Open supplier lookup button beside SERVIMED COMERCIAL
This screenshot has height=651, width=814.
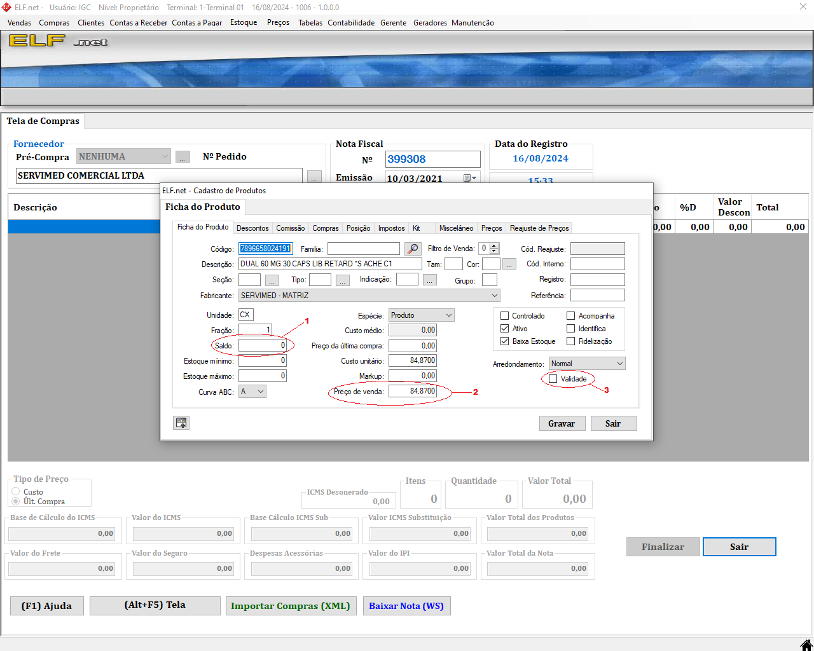click(x=314, y=177)
